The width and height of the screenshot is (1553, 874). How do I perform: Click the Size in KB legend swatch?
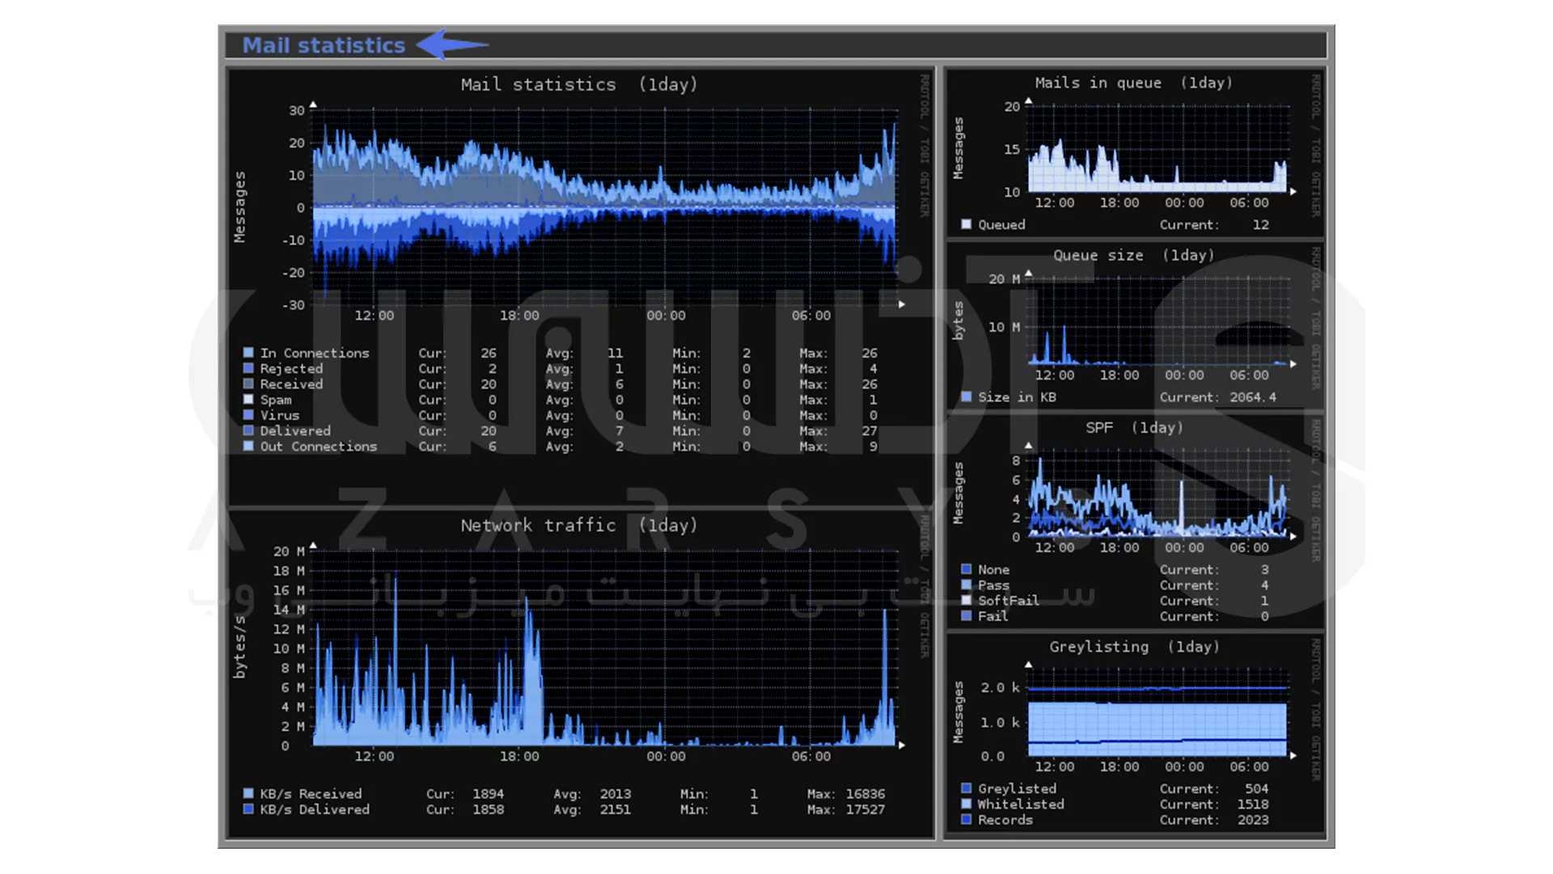pyautogui.click(x=966, y=397)
